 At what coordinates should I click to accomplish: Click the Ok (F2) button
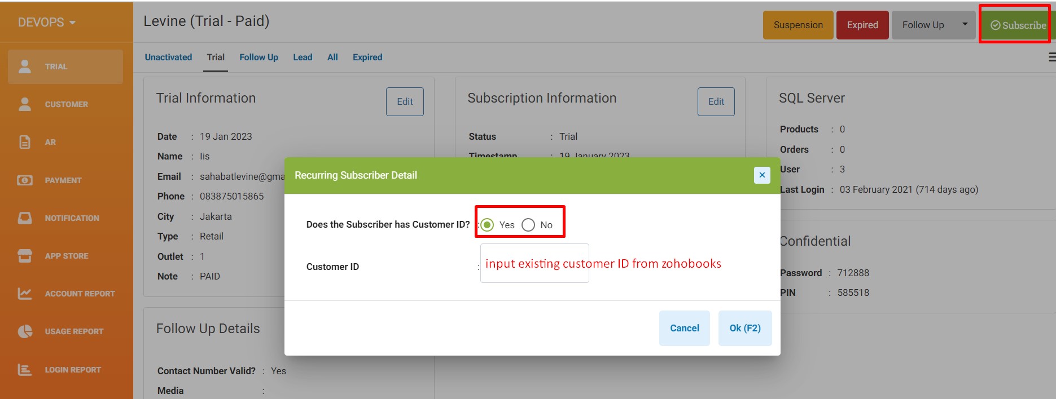click(745, 328)
